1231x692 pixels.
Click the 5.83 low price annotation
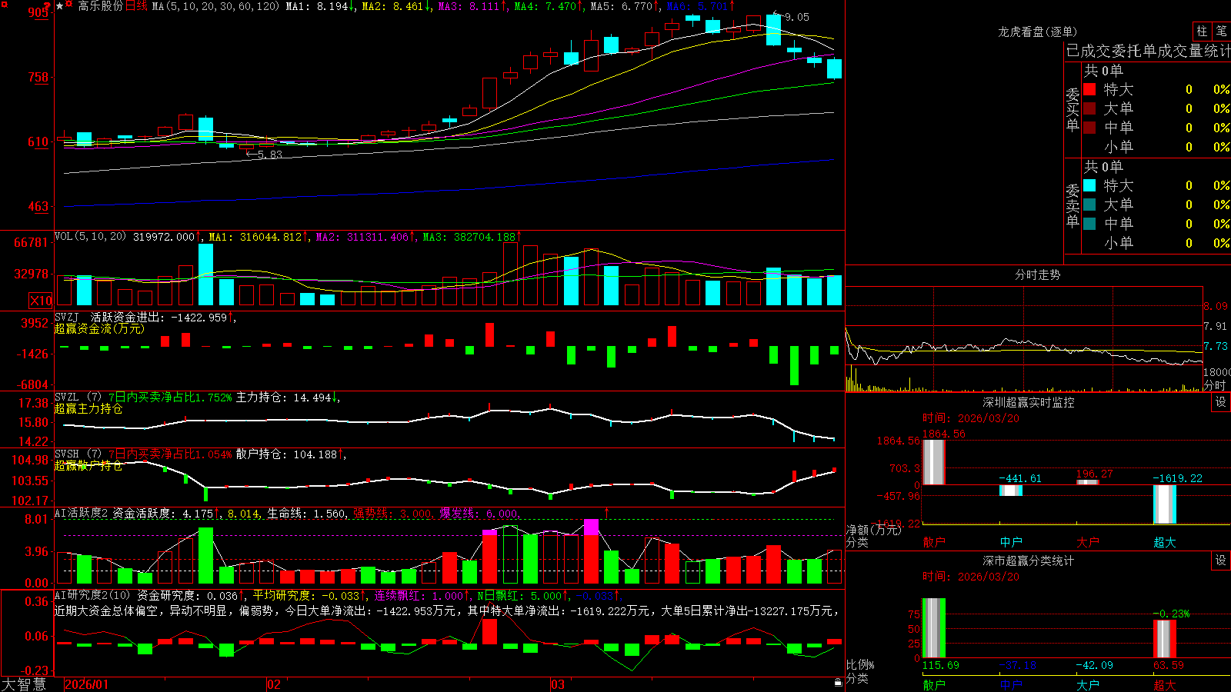pyautogui.click(x=269, y=155)
